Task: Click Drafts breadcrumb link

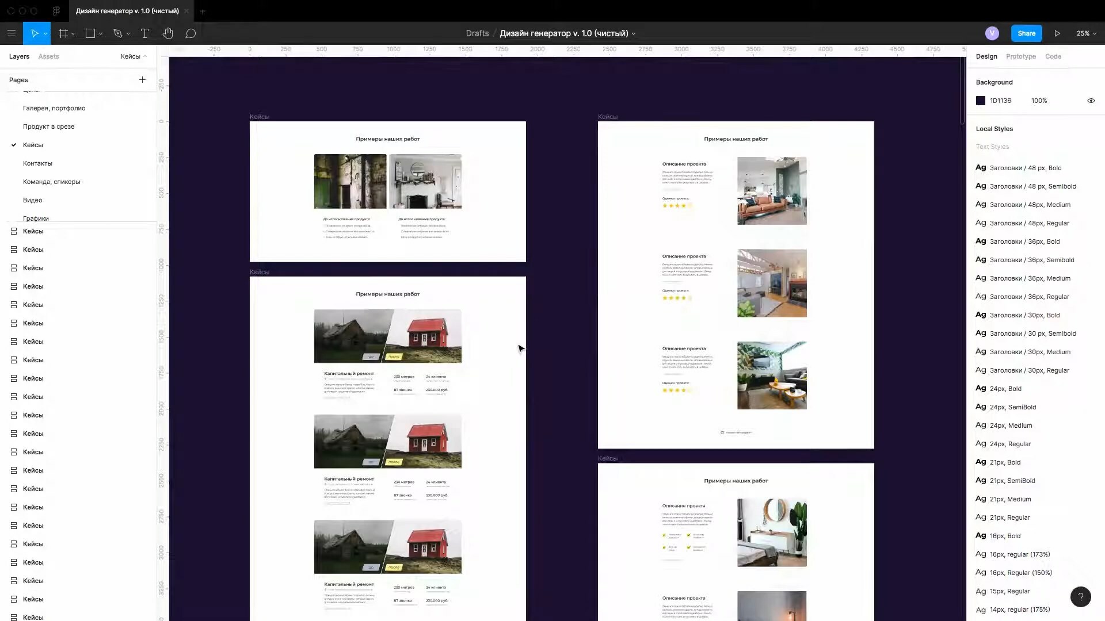Action: tap(477, 33)
